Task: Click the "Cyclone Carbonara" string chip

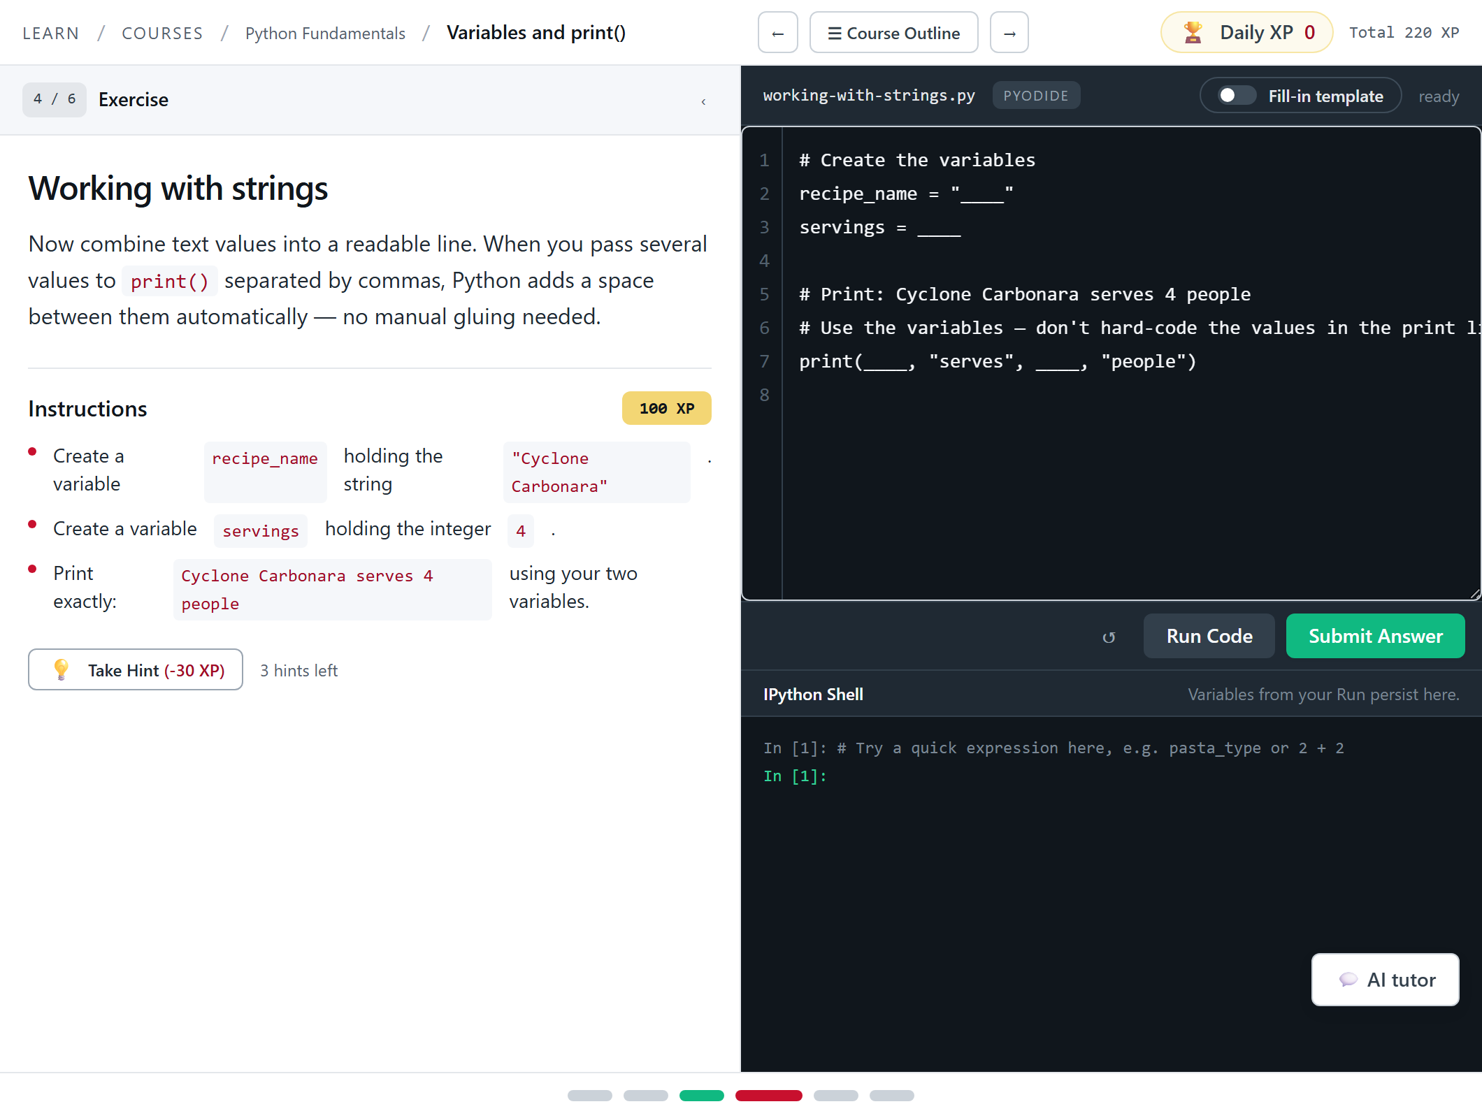Action: pos(596,472)
